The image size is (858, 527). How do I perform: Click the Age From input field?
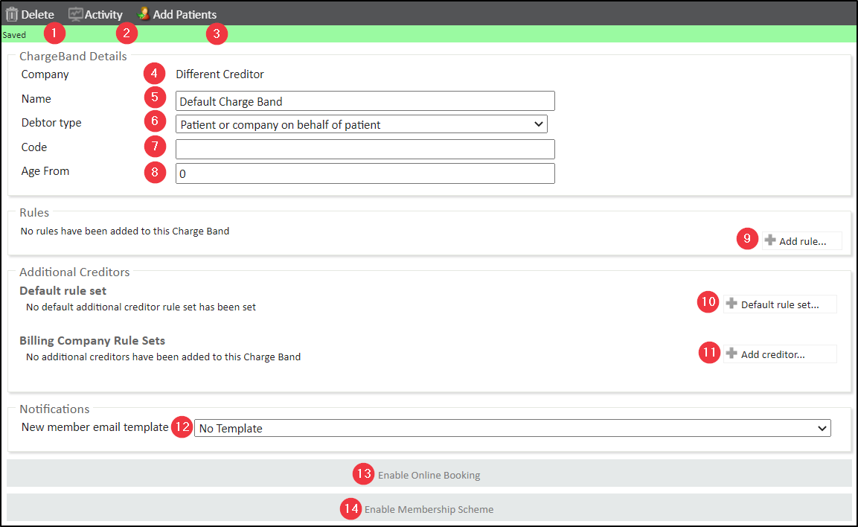(x=365, y=173)
